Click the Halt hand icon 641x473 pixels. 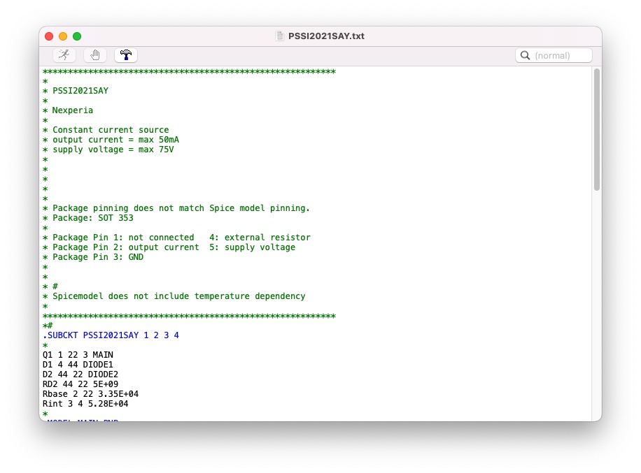[95, 55]
